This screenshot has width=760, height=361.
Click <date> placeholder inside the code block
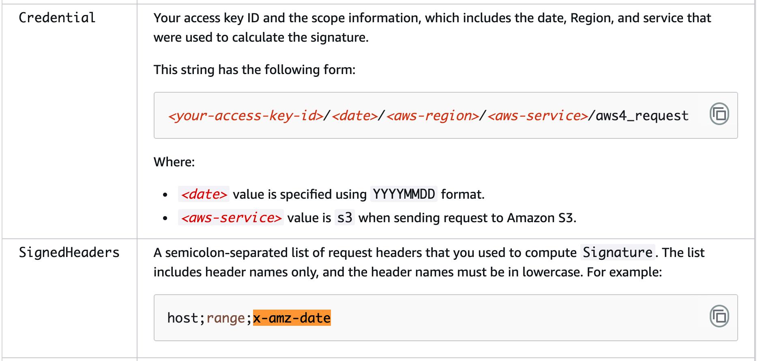pyautogui.click(x=354, y=116)
